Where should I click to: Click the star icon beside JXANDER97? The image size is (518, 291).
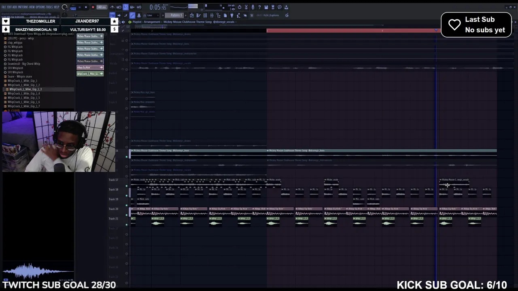click(114, 21)
